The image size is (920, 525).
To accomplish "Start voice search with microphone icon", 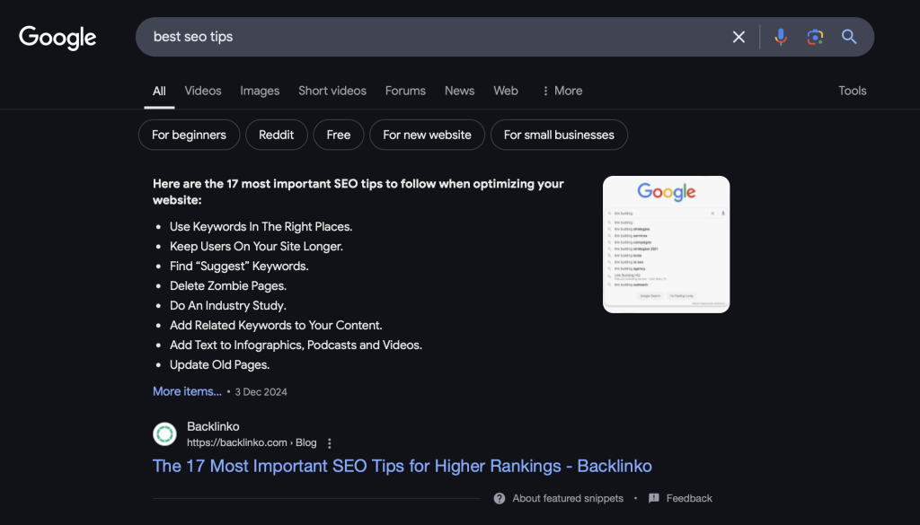I will pos(781,37).
